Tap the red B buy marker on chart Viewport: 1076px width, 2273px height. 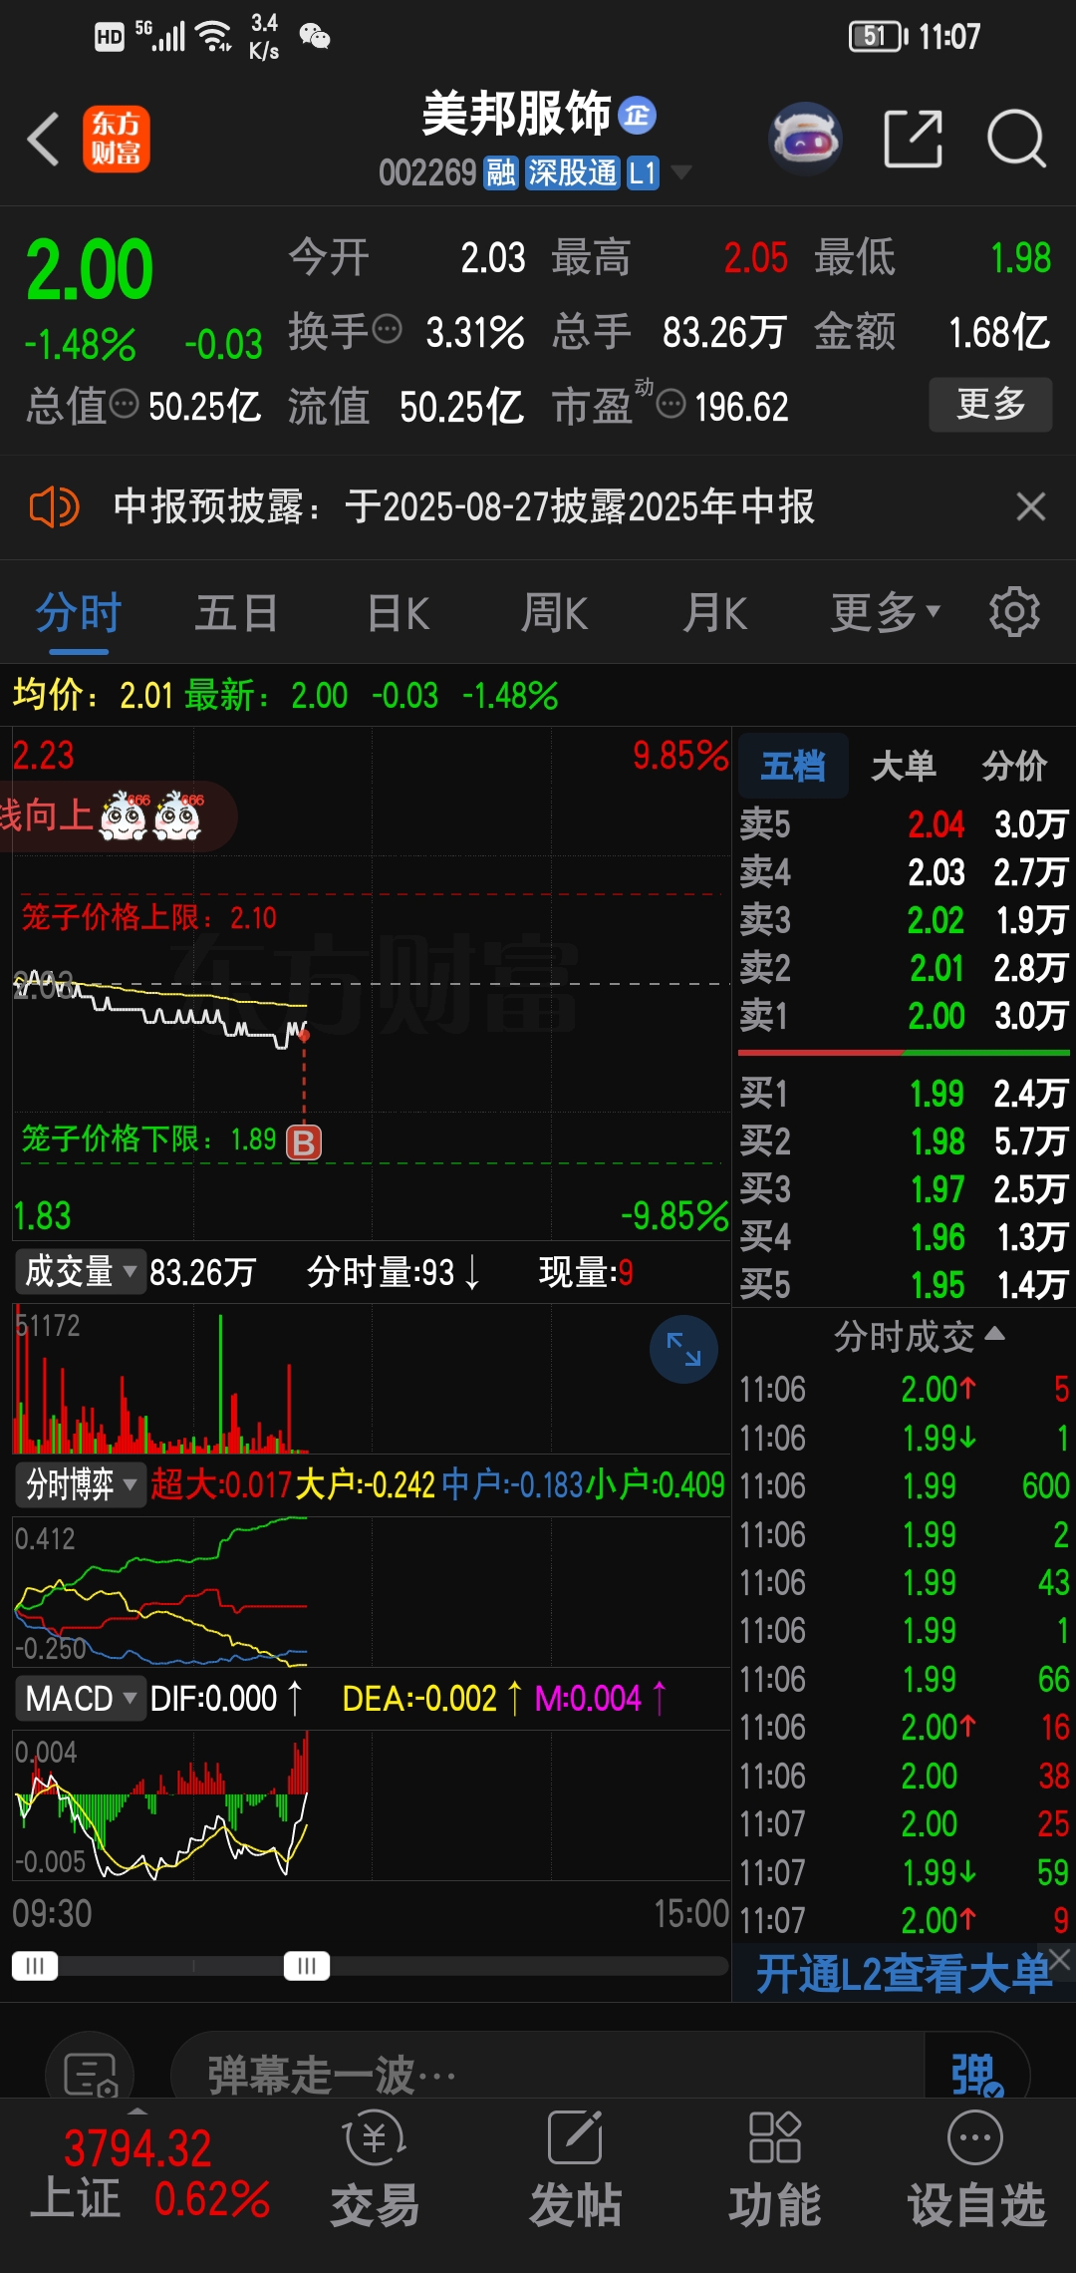click(304, 1142)
